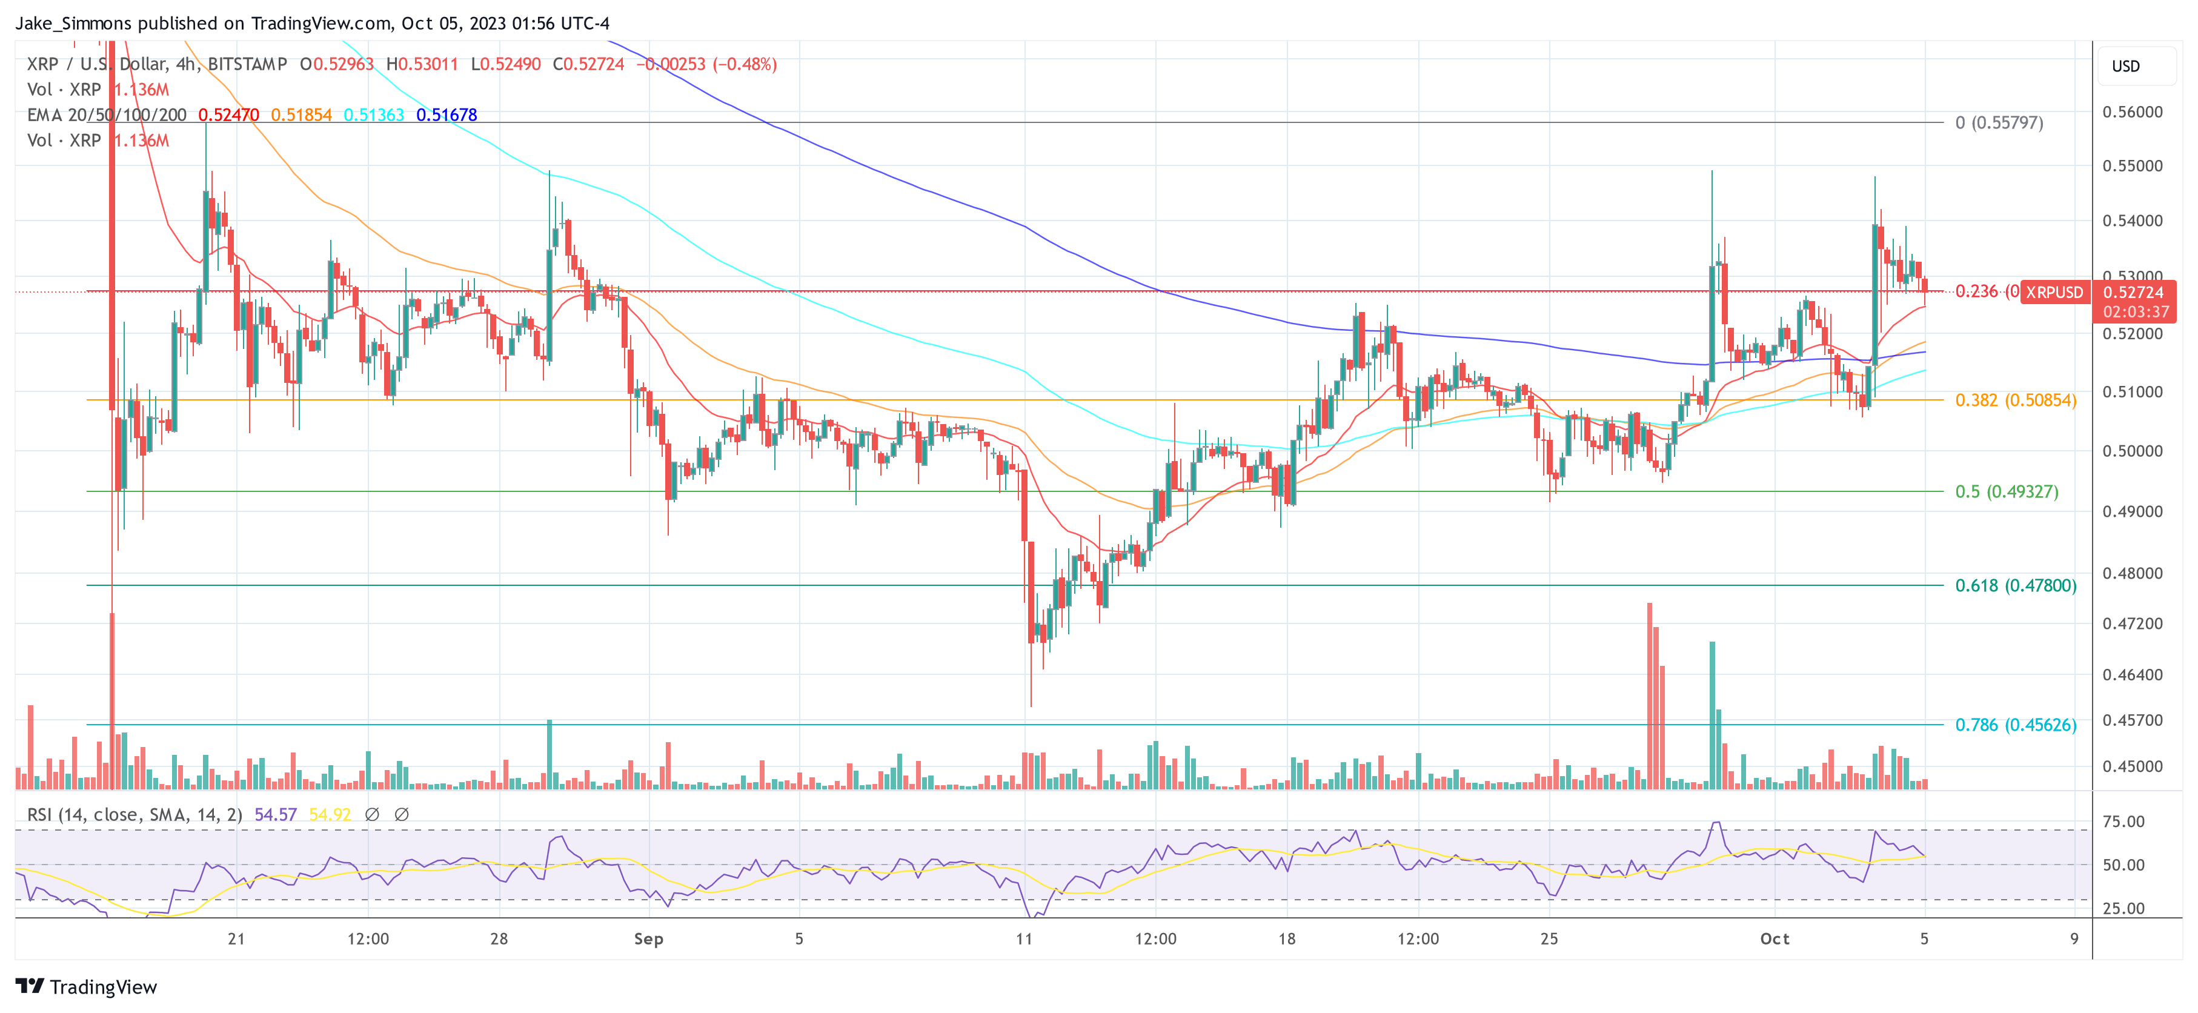
Task: Click the low price value L0.52490
Action: (506, 64)
